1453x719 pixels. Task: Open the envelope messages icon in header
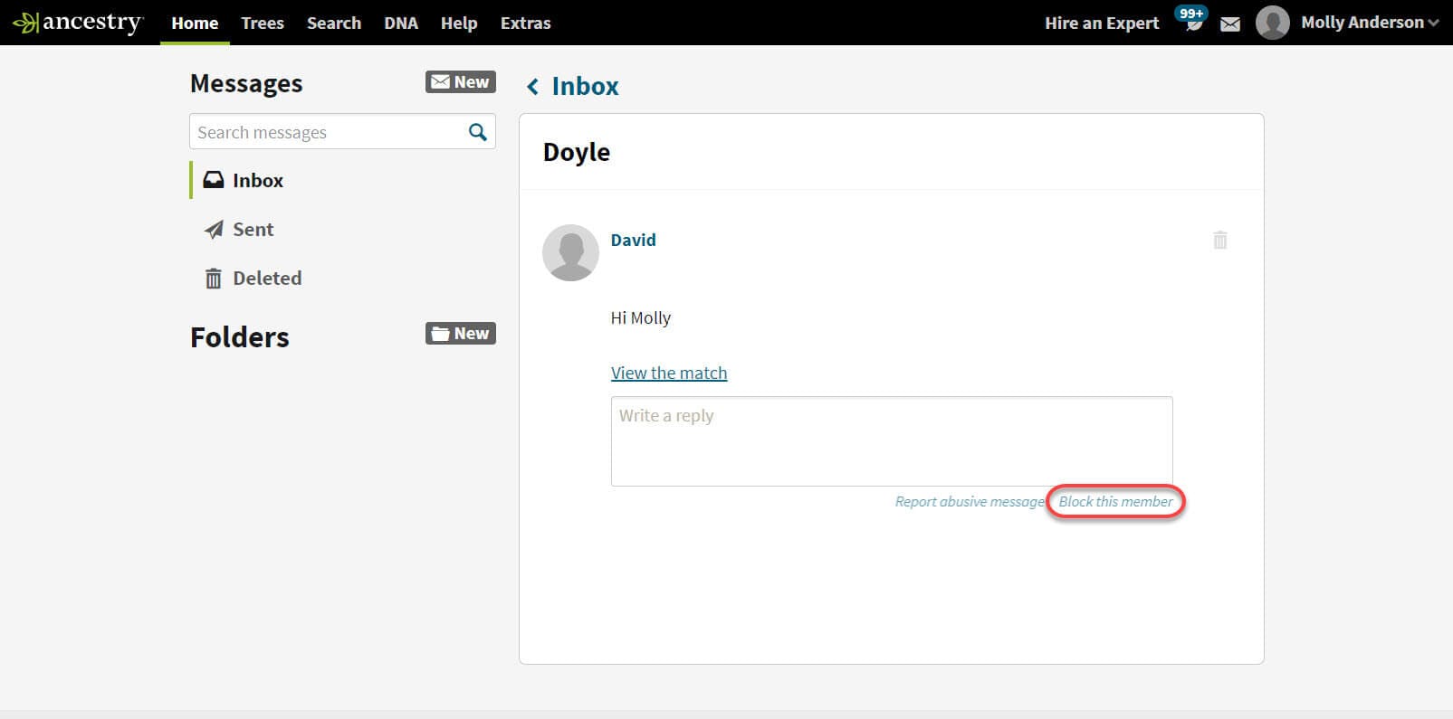click(1230, 24)
